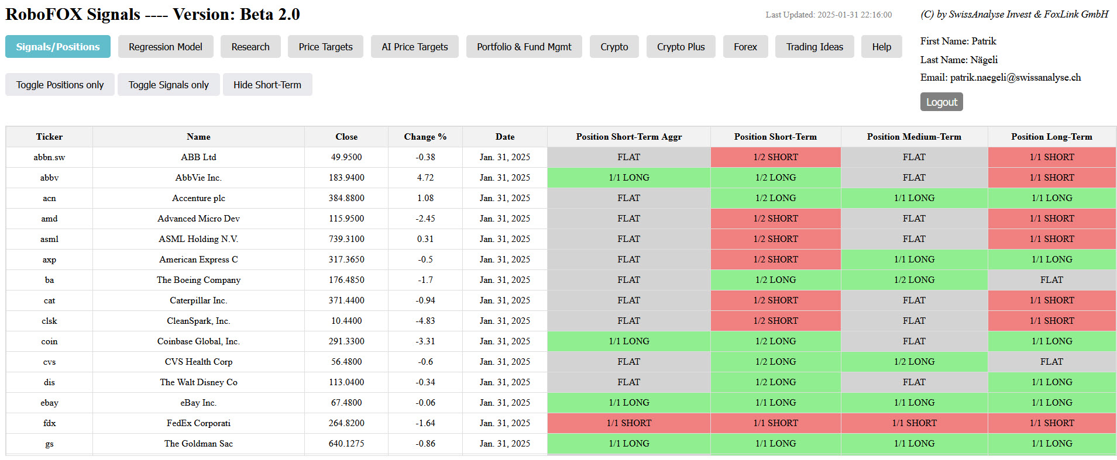Click the AbbVie Inc. name cell

click(x=198, y=178)
